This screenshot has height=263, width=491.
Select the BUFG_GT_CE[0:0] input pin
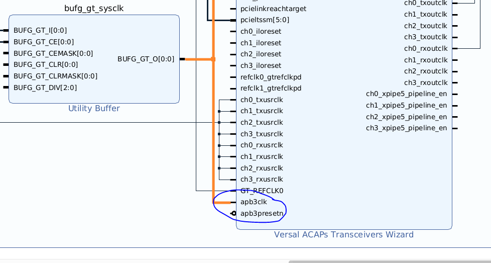pos(43,42)
